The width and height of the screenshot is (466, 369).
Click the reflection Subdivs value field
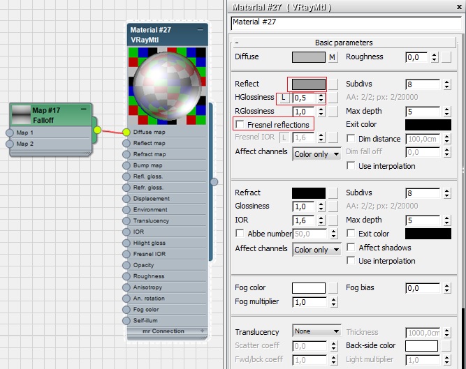[x=423, y=84]
